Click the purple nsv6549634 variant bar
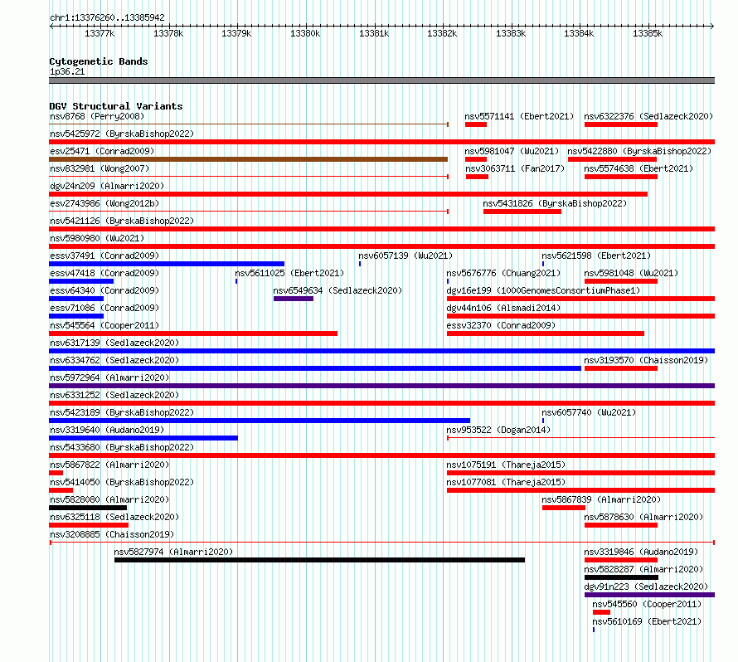 (x=294, y=299)
